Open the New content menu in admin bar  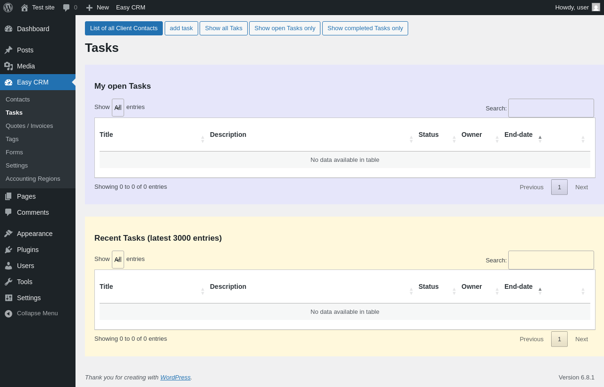tap(97, 8)
